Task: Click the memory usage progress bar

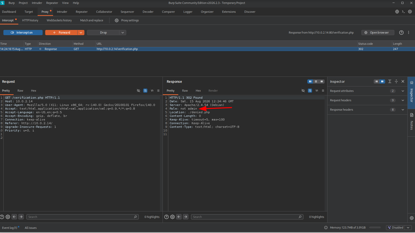Action: pos(375,228)
